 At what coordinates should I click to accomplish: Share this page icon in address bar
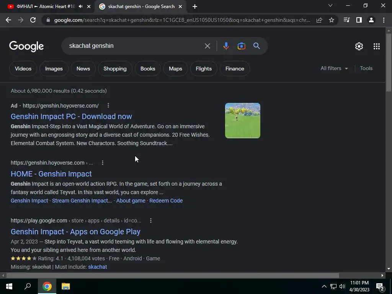click(319, 20)
